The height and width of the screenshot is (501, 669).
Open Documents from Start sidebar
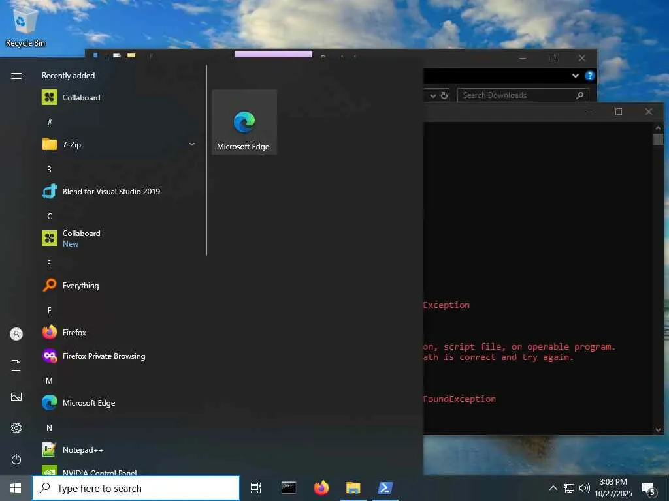(x=16, y=365)
